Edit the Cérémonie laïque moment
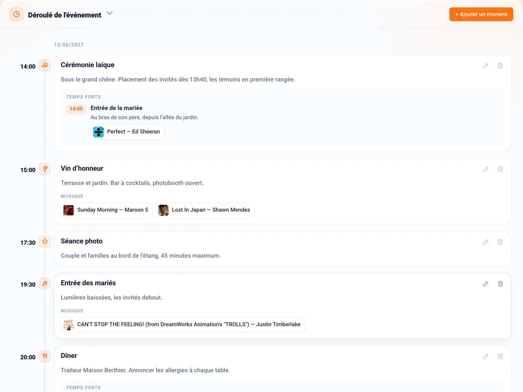 coord(486,66)
